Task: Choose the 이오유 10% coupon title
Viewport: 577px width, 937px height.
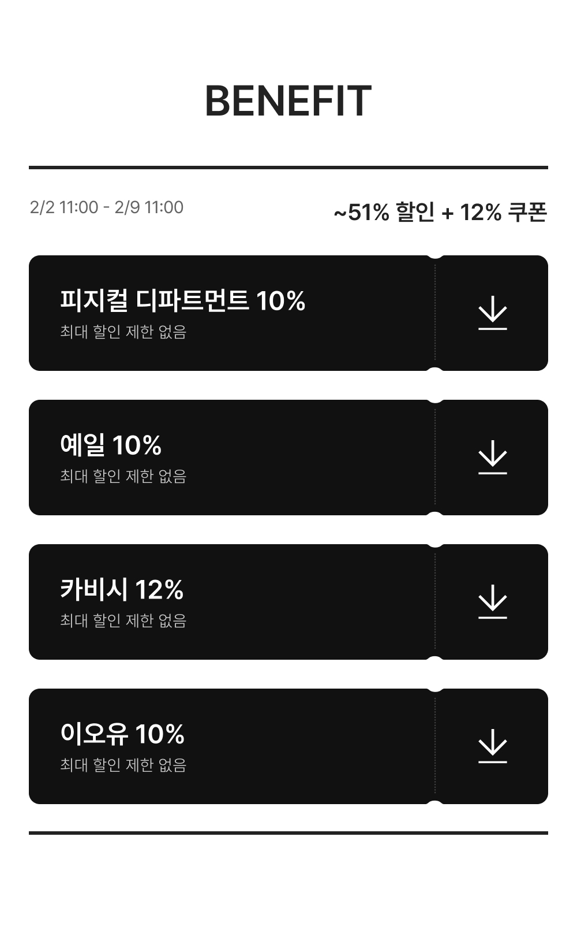Action: tap(122, 734)
